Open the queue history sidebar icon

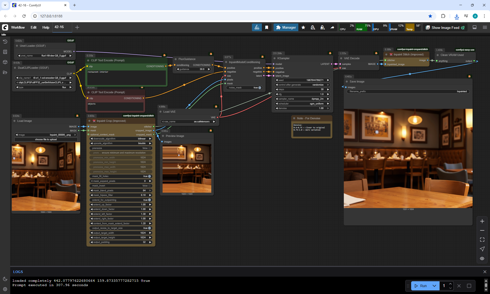[5, 42]
